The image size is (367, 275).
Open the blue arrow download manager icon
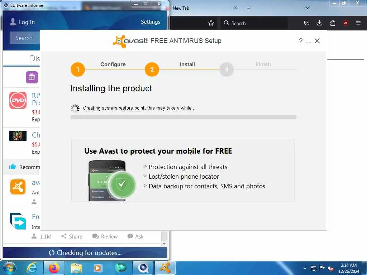click(x=18, y=221)
